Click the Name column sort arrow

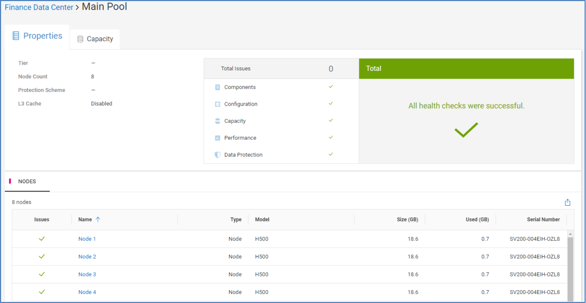click(98, 219)
